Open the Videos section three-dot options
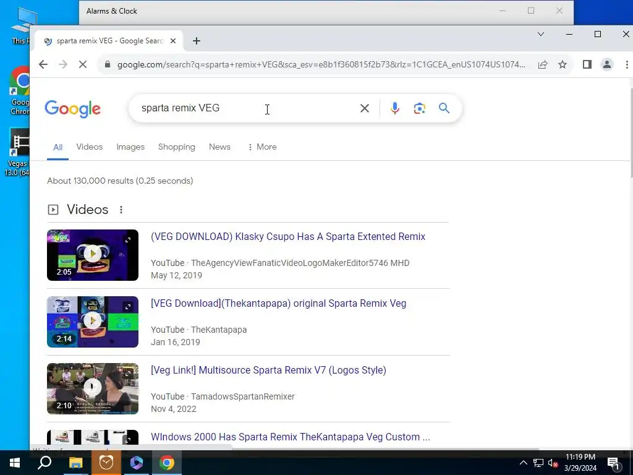This screenshot has height=475, width=633. coord(121,210)
